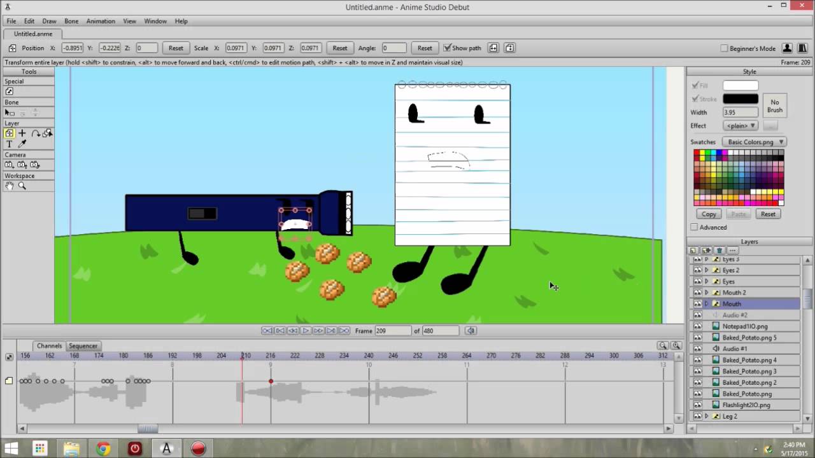This screenshot has width=815, height=458.
Task: Select the Rotate Layer arc tool
Action: (36, 133)
